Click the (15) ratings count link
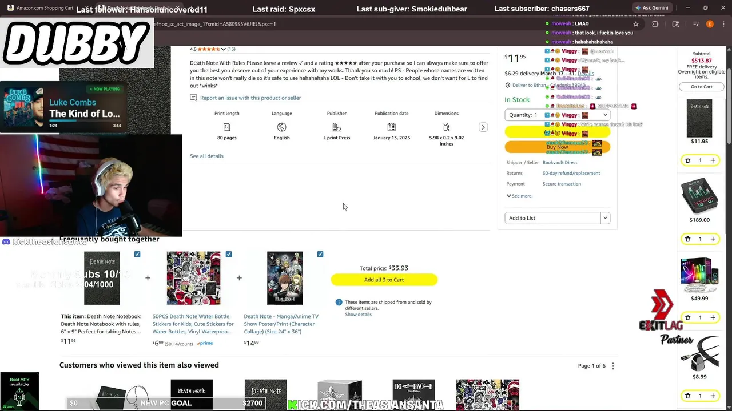Viewport: 732px width, 411px height. tap(231, 49)
